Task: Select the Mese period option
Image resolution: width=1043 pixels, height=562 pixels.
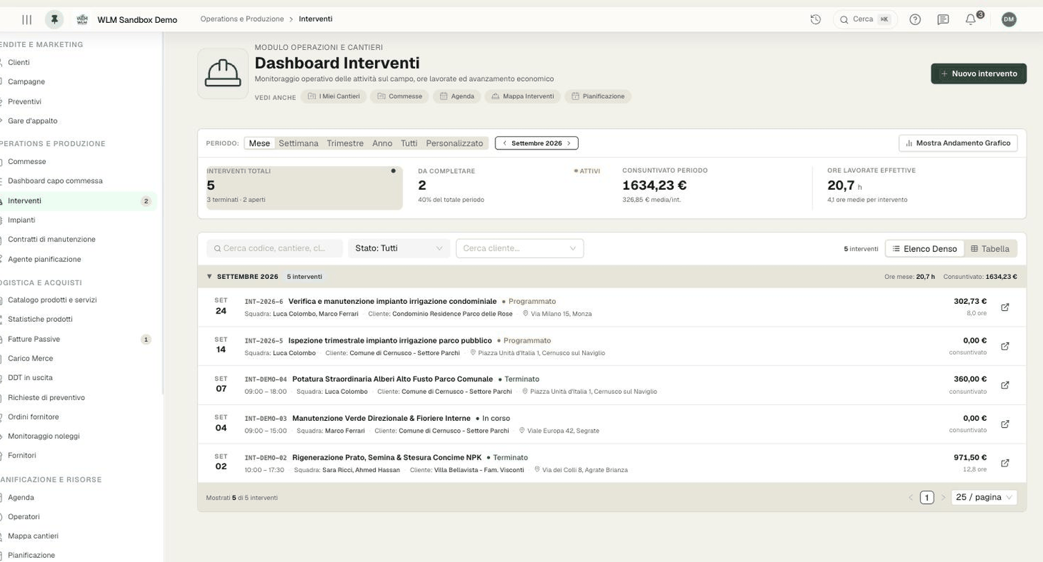Action: coord(259,143)
